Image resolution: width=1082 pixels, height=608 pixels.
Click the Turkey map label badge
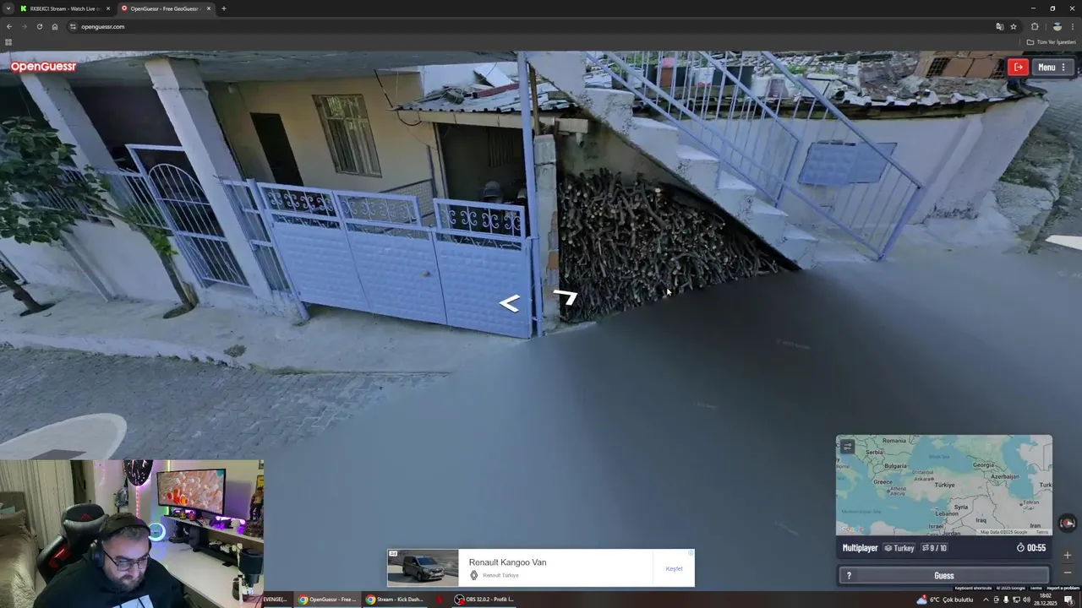(899, 548)
